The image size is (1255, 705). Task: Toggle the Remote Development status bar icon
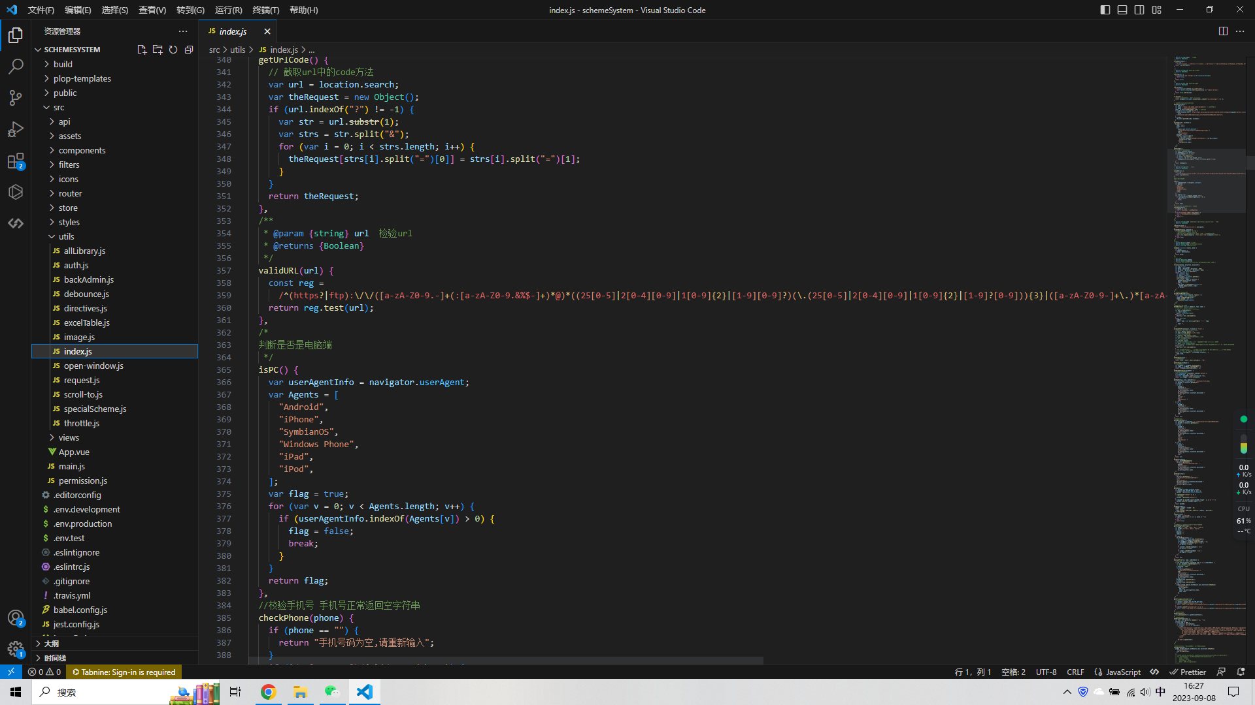click(10, 672)
